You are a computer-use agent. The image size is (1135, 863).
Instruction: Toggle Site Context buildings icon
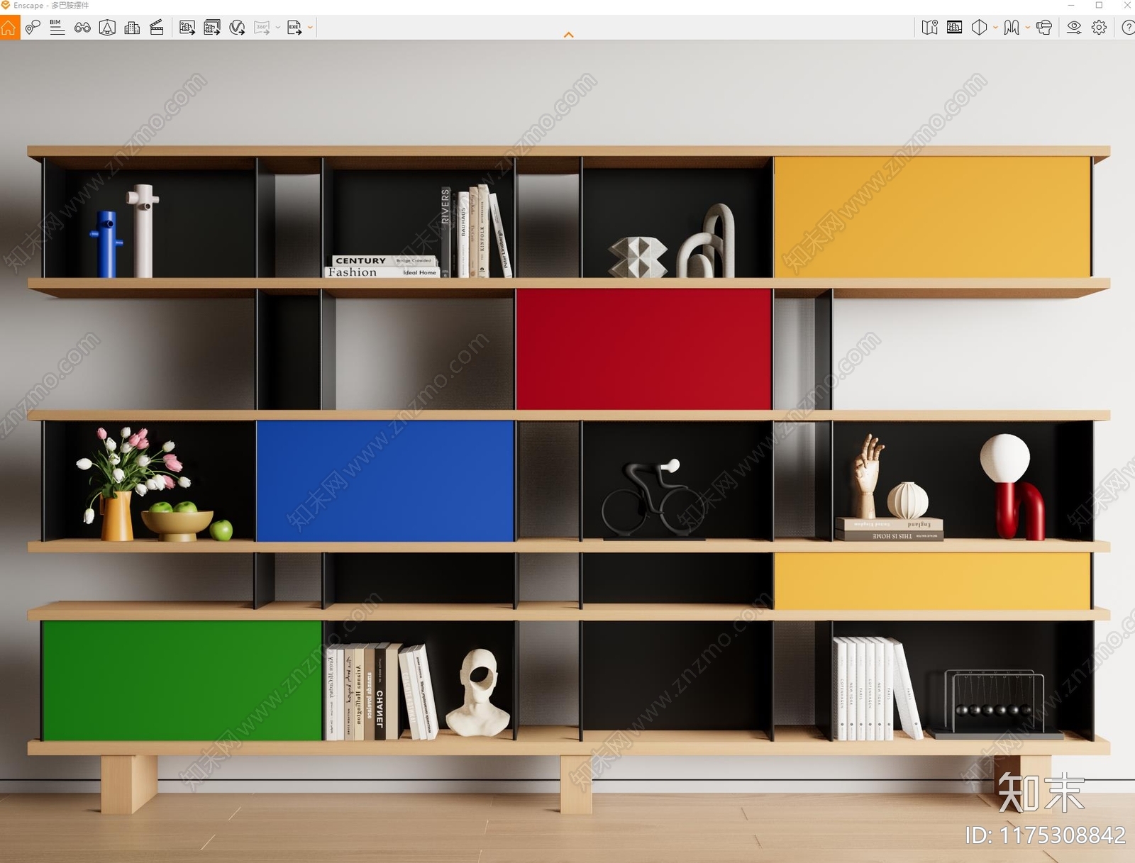(132, 28)
